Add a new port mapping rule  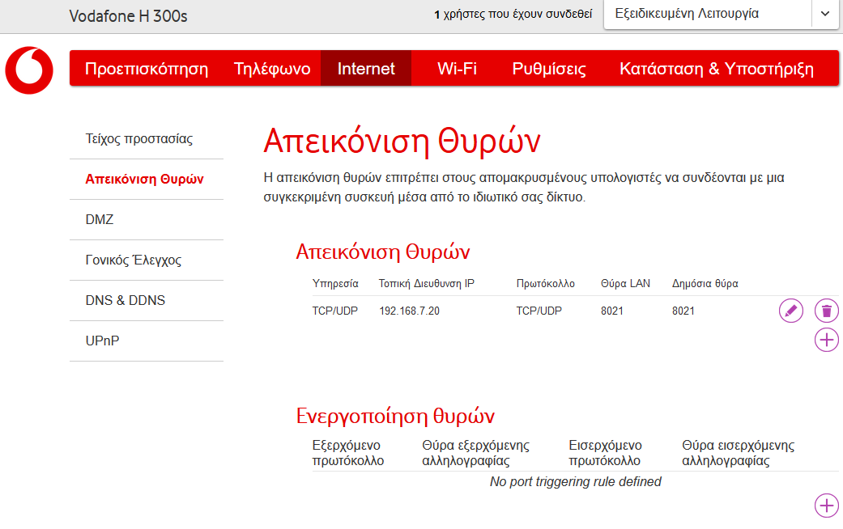click(826, 340)
